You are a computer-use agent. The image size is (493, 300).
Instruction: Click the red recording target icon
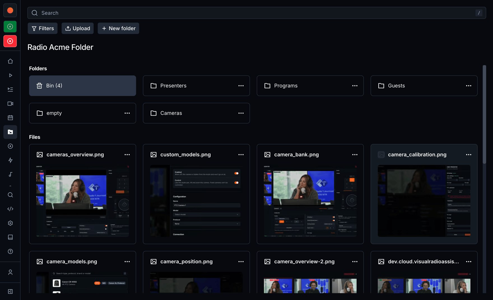coord(10,41)
